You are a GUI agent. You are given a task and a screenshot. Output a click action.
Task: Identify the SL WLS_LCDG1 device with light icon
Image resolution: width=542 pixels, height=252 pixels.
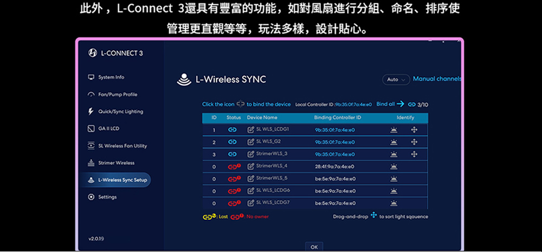pos(393,130)
